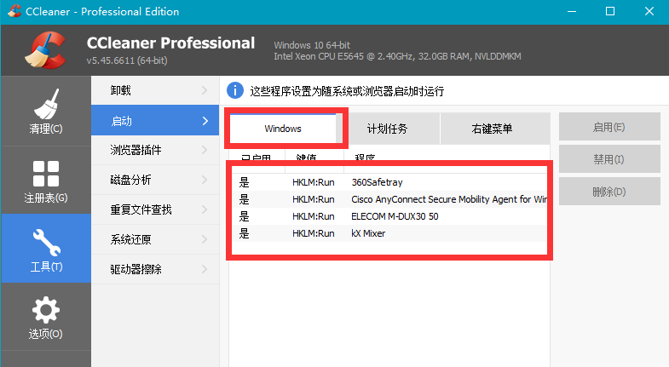
Task: Click the 启用(E) enable button
Action: coord(609,127)
